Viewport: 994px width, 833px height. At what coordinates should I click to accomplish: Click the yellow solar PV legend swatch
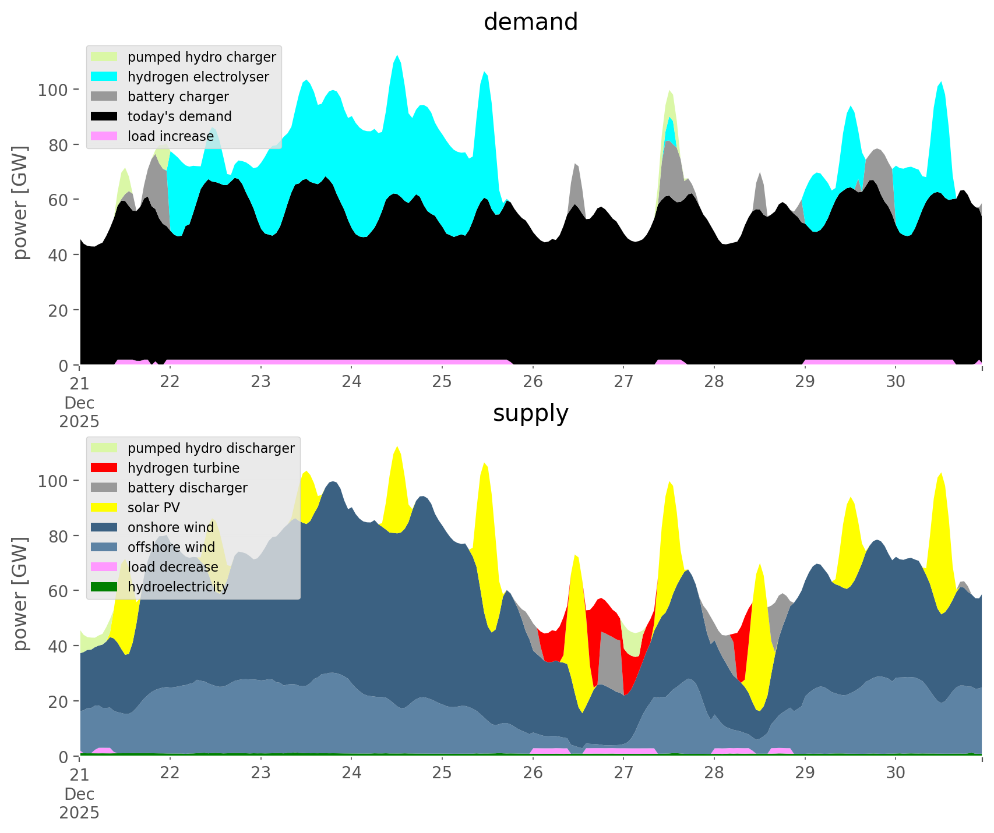click(x=104, y=508)
